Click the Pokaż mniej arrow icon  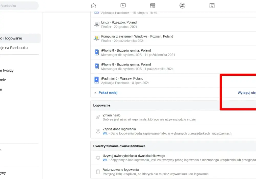95,93
